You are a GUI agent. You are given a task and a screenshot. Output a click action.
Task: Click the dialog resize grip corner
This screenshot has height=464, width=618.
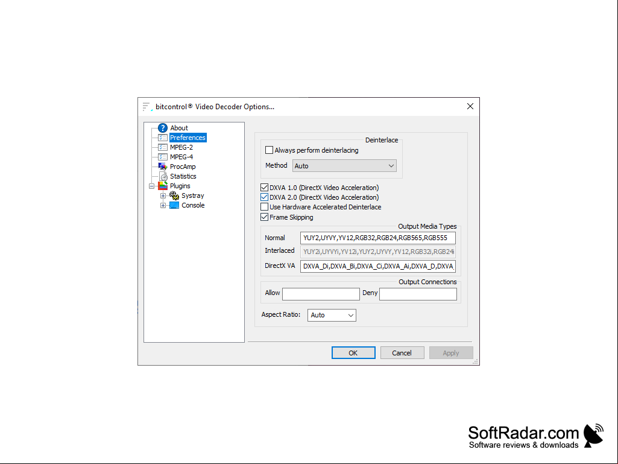475,361
